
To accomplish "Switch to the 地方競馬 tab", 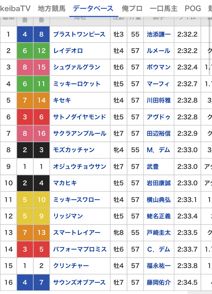I will pos(51,8).
